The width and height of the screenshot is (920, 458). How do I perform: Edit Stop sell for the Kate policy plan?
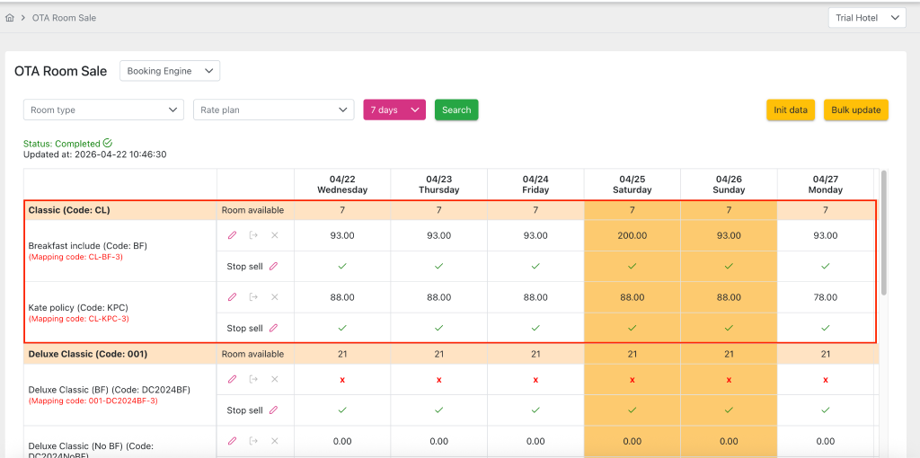273,328
